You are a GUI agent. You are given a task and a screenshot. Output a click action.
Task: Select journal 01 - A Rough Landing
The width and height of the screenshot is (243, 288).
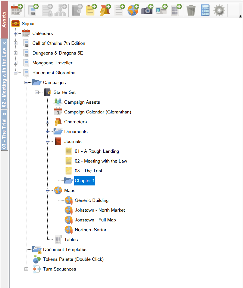(97, 151)
